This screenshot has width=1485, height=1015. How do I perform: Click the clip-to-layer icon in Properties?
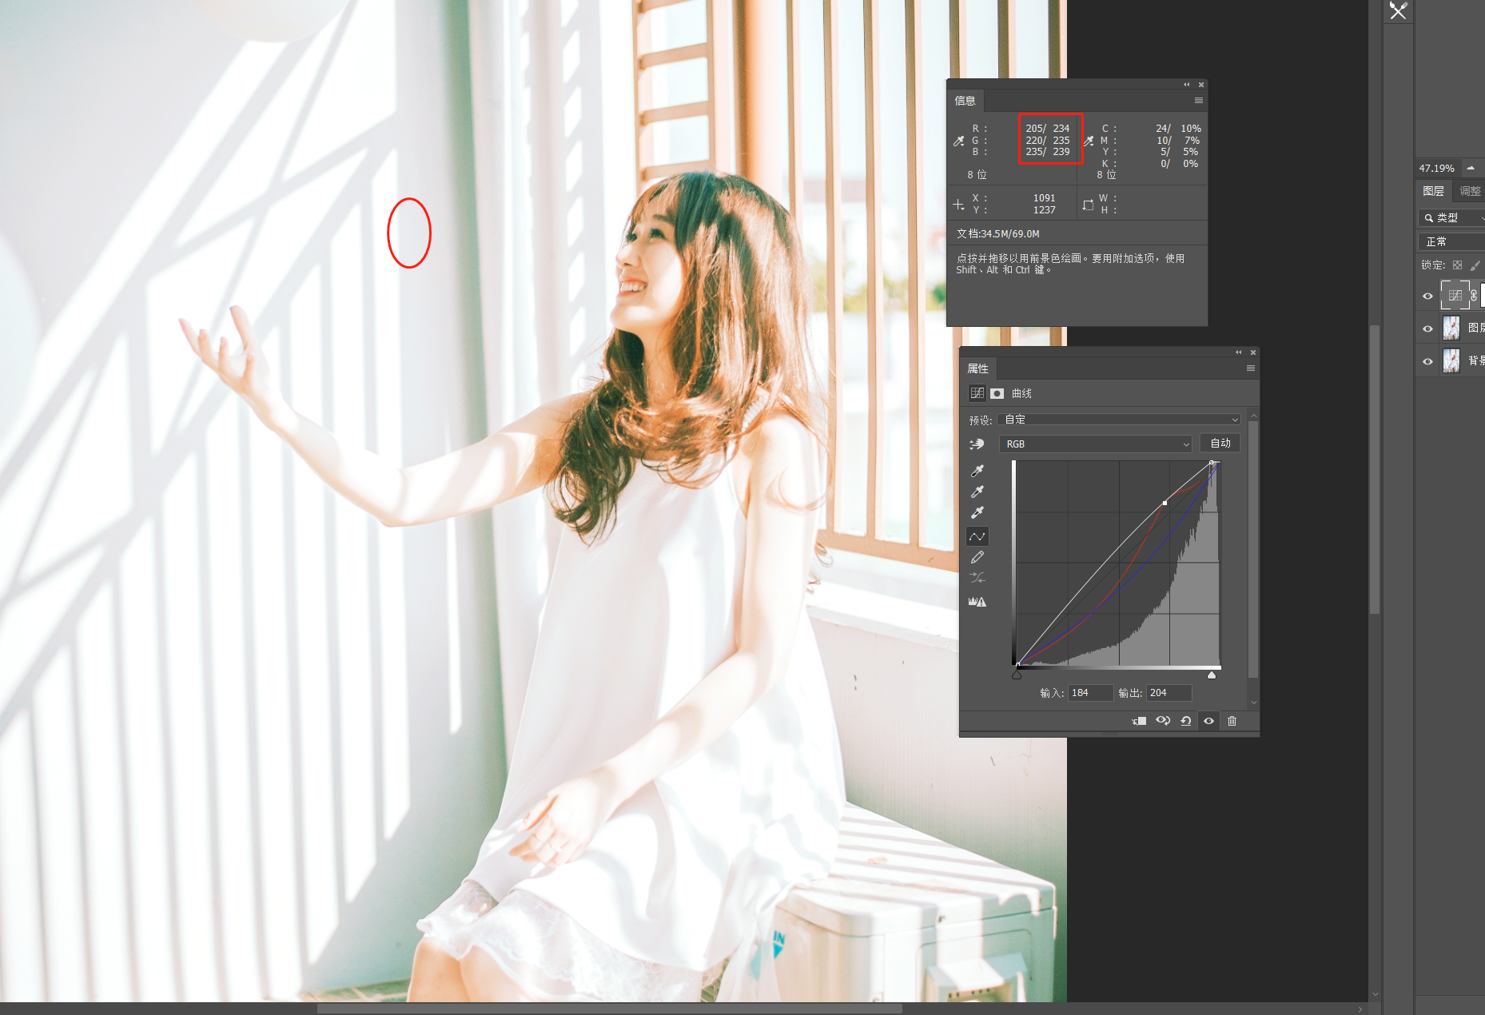(1139, 721)
